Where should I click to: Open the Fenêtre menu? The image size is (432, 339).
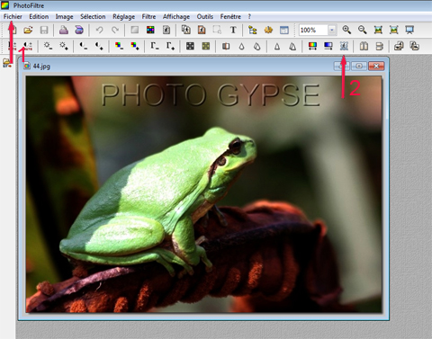[230, 16]
